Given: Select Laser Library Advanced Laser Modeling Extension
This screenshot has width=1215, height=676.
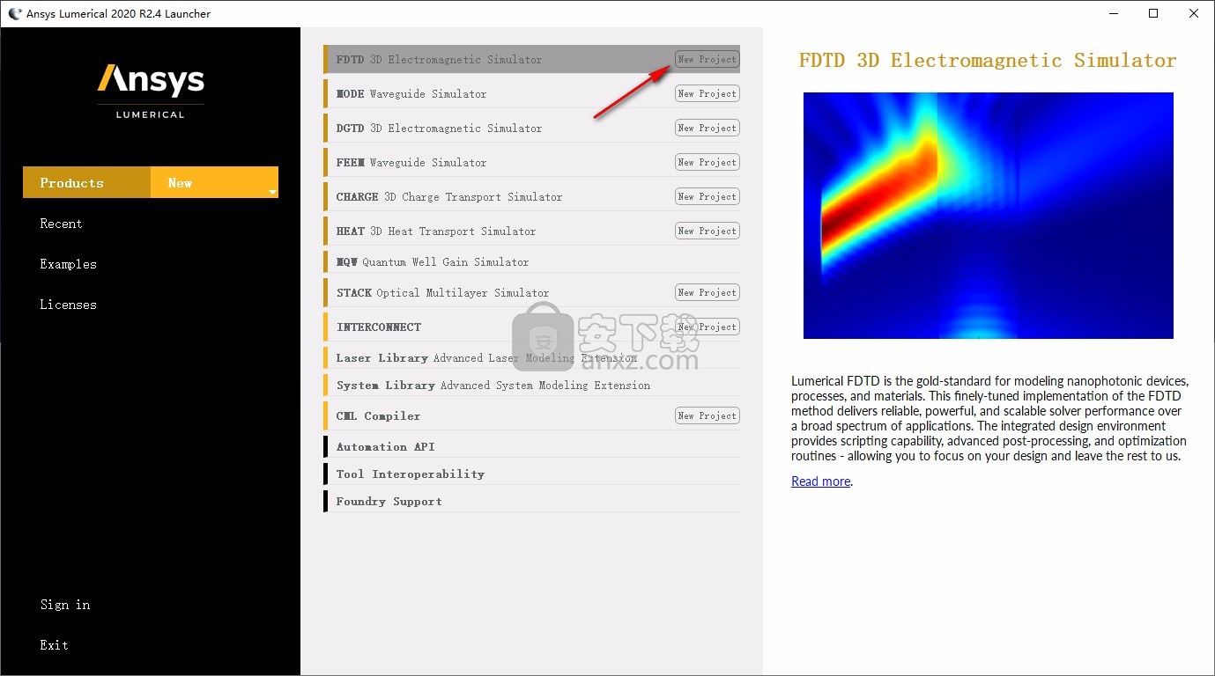Looking at the screenshot, I should point(531,357).
